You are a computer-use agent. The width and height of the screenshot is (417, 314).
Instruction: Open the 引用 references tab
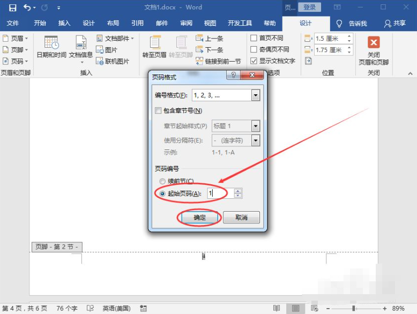(138, 24)
